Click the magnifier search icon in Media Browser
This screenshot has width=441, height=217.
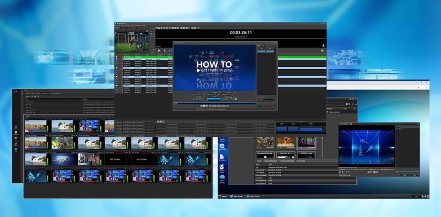coord(349,104)
